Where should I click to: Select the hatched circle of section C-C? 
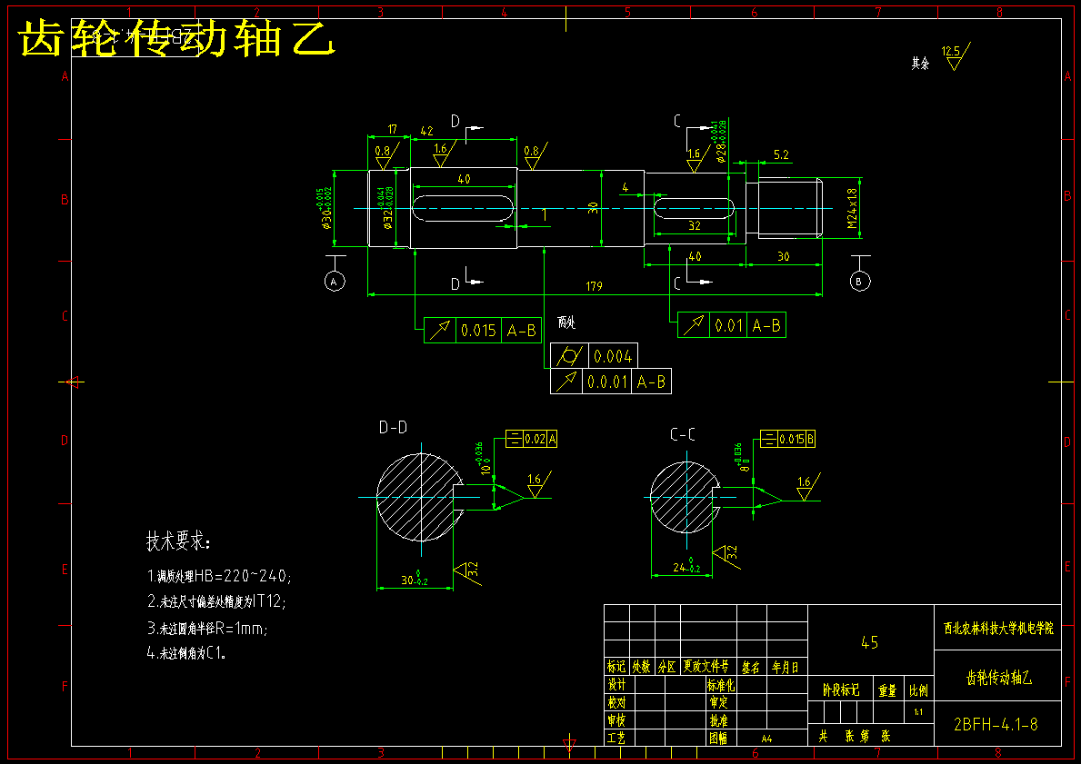tap(686, 497)
